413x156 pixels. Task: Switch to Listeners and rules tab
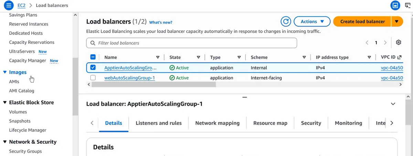click(x=159, y=123)
